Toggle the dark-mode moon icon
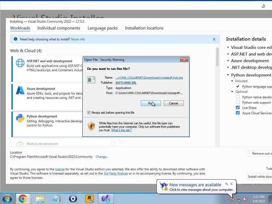 point(263,6)
